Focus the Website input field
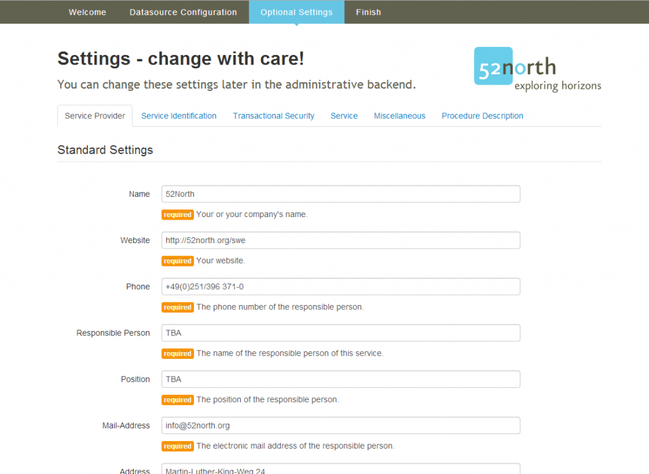Screen dimensions: 649x474 tap(340, 240)
